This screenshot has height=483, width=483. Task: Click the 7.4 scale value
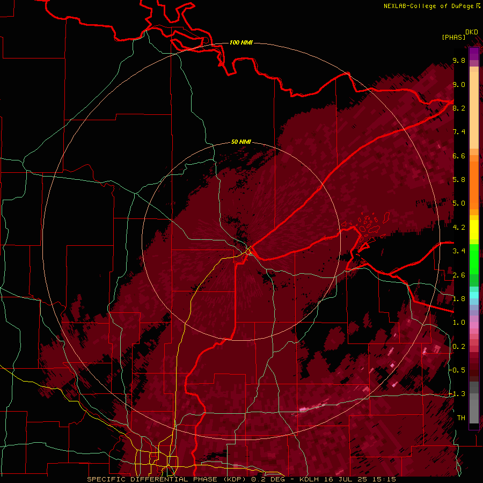tap(459, 132)
